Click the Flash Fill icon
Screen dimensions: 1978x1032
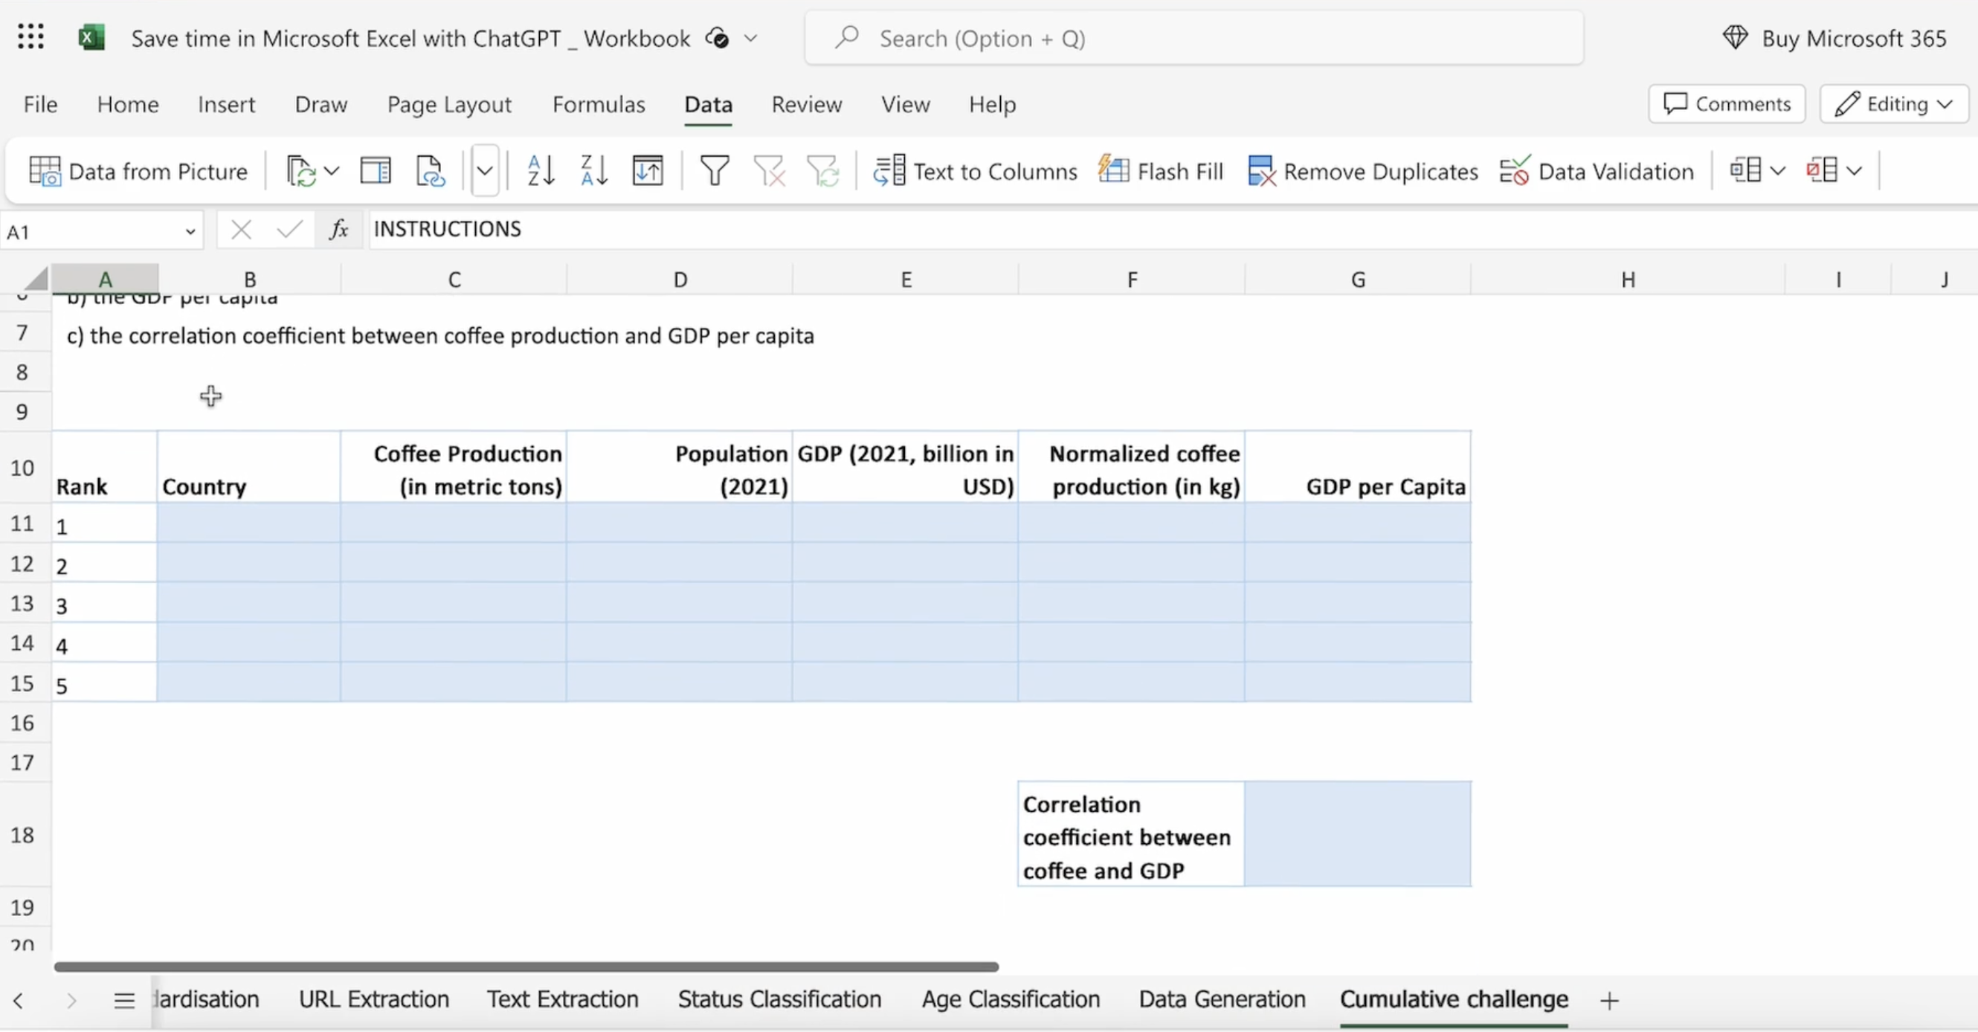click(1113, 170)
